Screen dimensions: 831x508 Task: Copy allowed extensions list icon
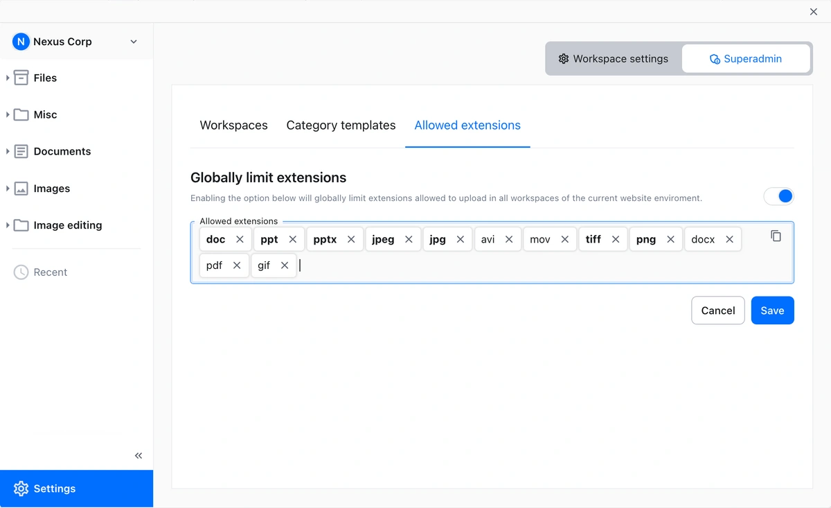coord(776,236)
